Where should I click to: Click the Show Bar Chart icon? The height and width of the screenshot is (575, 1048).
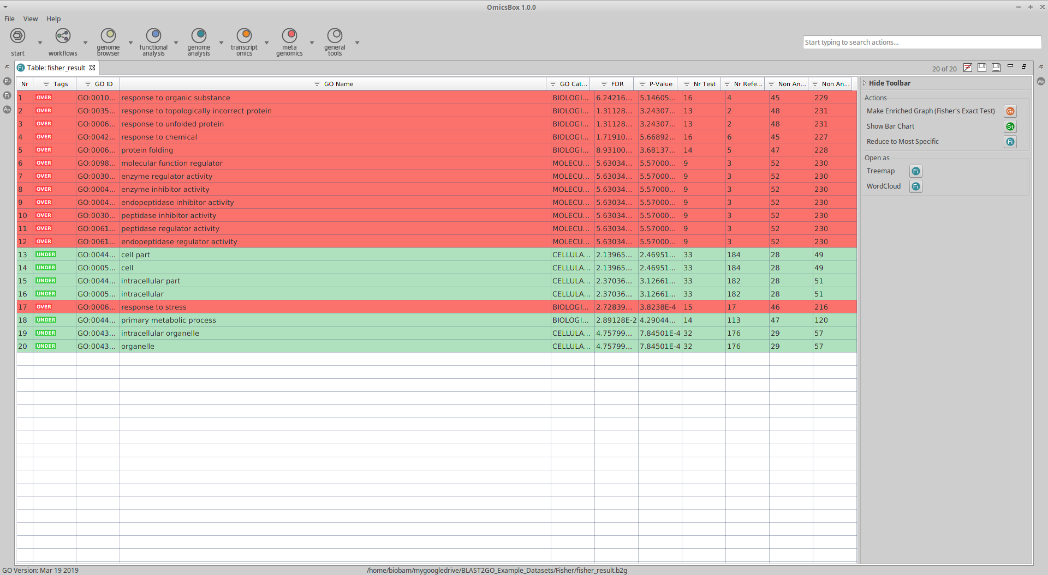click(x=1010, y=126)
